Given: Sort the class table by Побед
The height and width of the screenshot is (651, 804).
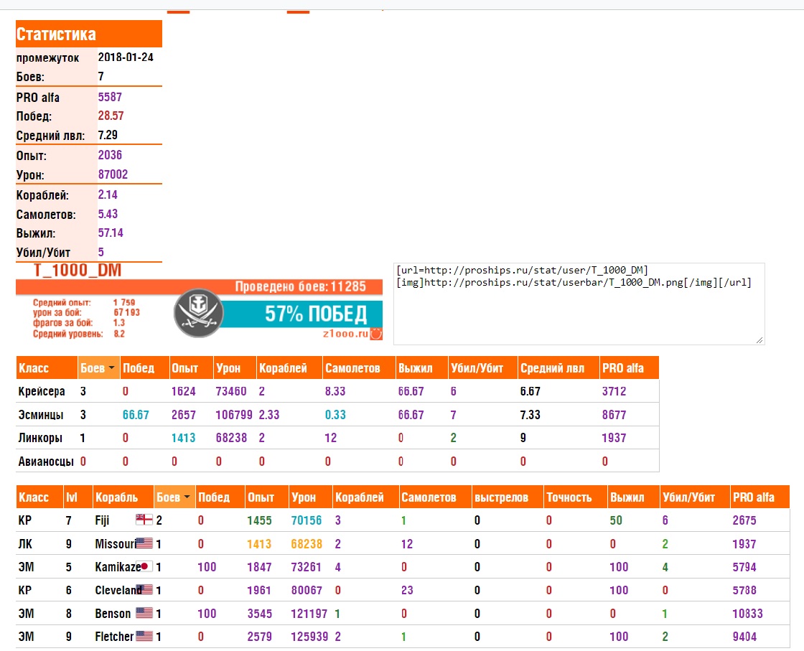Looking at the screenshot, I should [144, 368].
